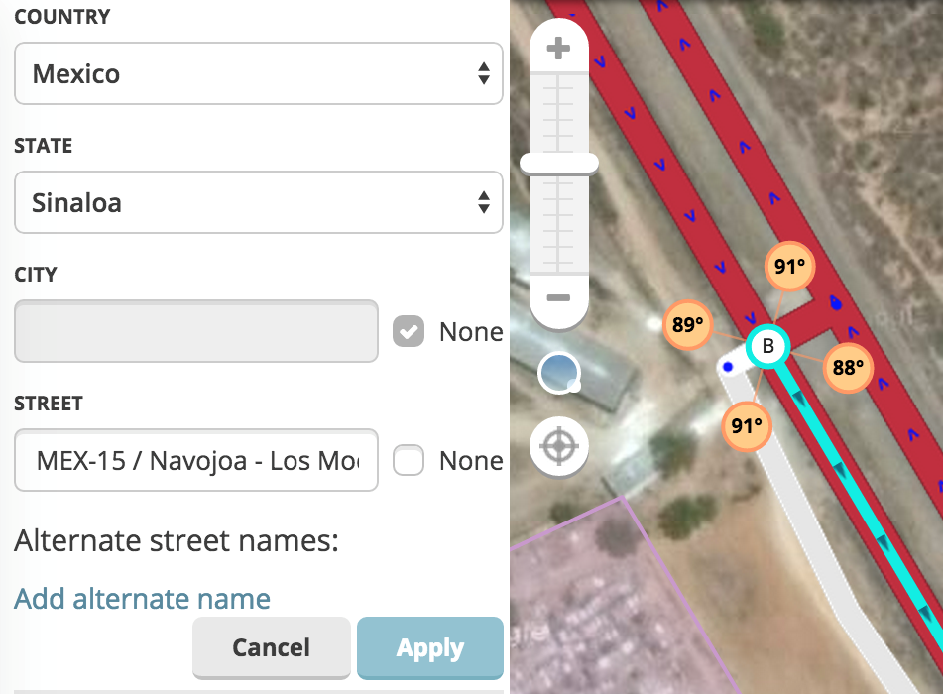This screenshot has width=943, height=694.
Task: Click the upper 91° angle marker
Action: click(x=789, y=267)
